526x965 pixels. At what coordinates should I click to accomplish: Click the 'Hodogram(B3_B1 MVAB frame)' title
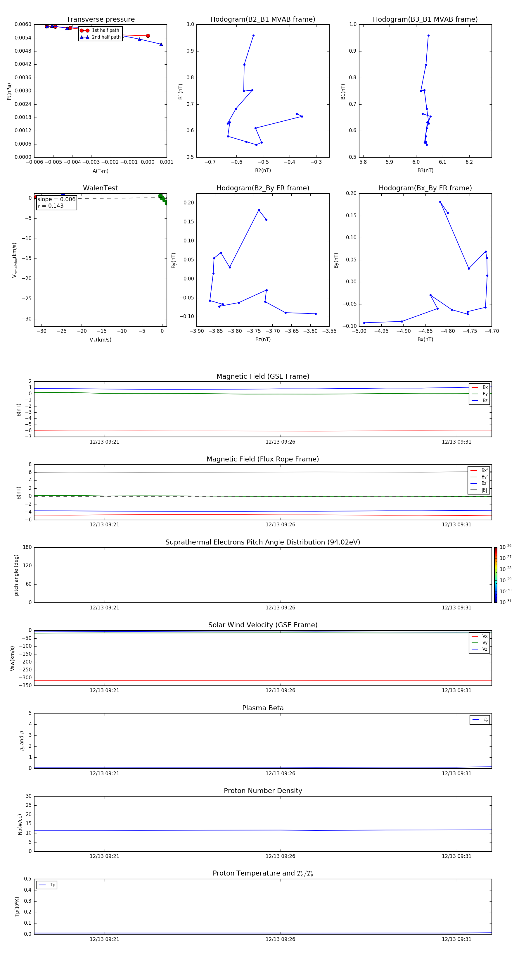[x=425, y=20]
